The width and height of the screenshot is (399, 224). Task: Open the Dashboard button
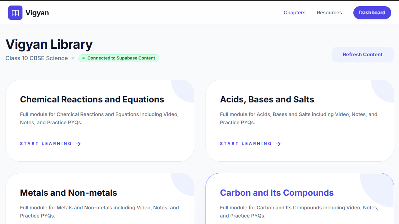[372, 13]
